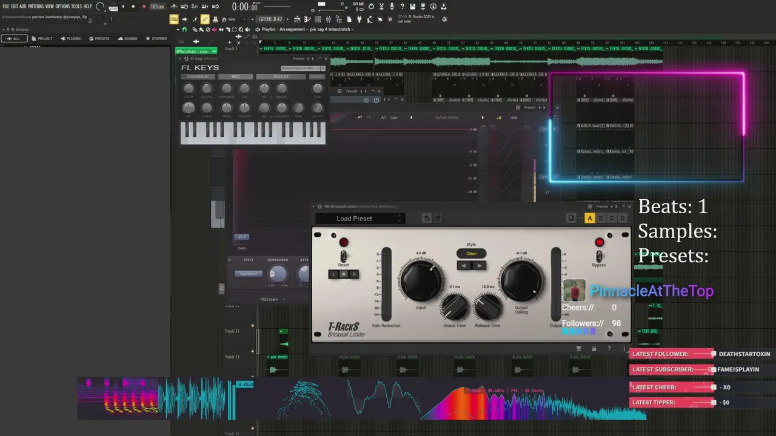Click the tempo field showing 165
776x436 pixels.
(157, 6)
